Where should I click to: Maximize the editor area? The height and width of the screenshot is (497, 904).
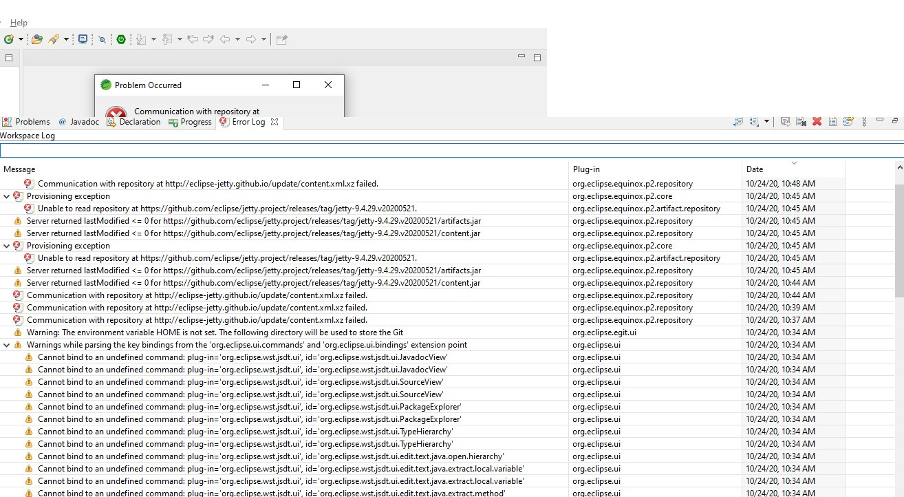click(537, 58)
